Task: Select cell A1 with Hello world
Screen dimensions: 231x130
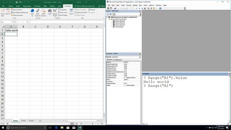Action: (x=11, y=30)
